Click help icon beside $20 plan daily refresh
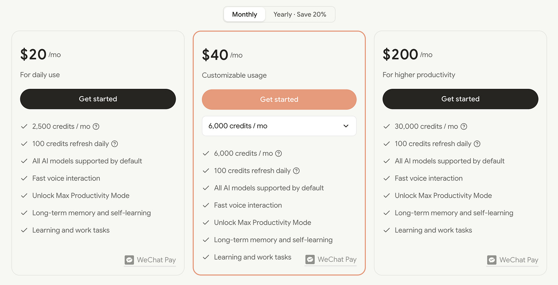This screenshot has height=285, width=558. click(114, 144)
